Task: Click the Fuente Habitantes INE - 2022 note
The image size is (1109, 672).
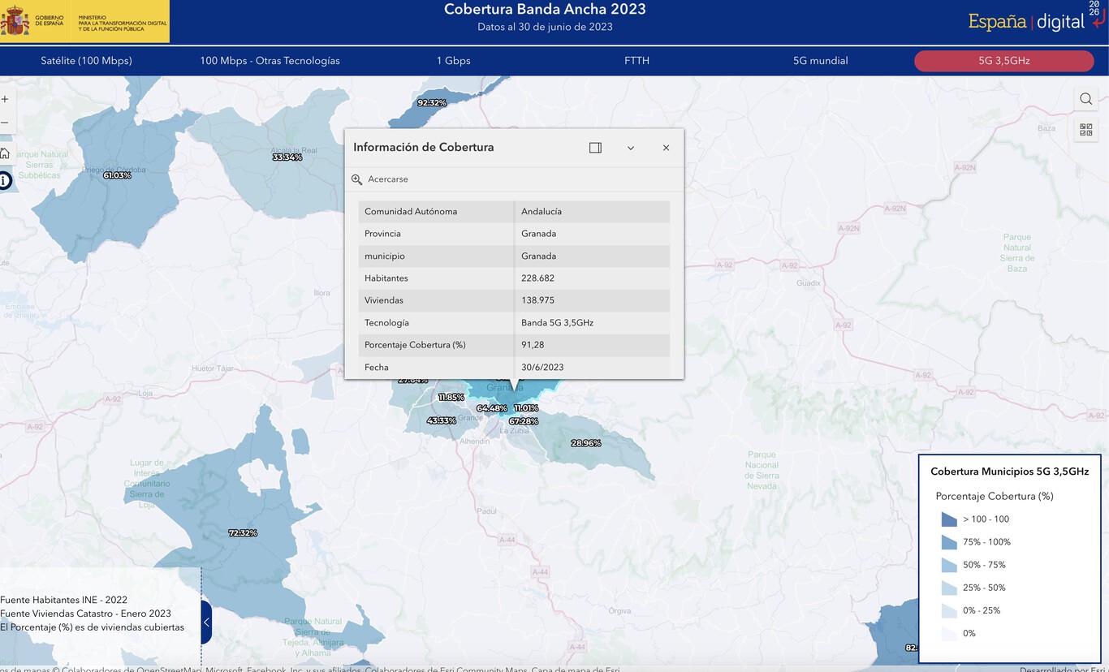Action: [63, 601]
